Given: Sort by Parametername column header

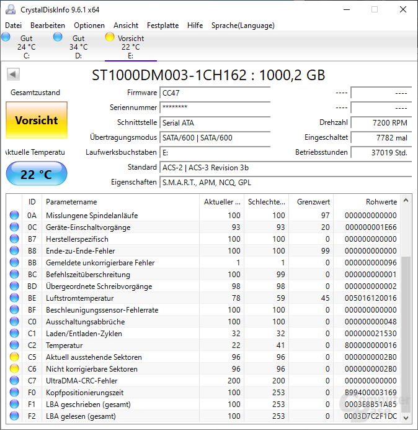Looking at the screenshot, I should (x=71, y=202).
